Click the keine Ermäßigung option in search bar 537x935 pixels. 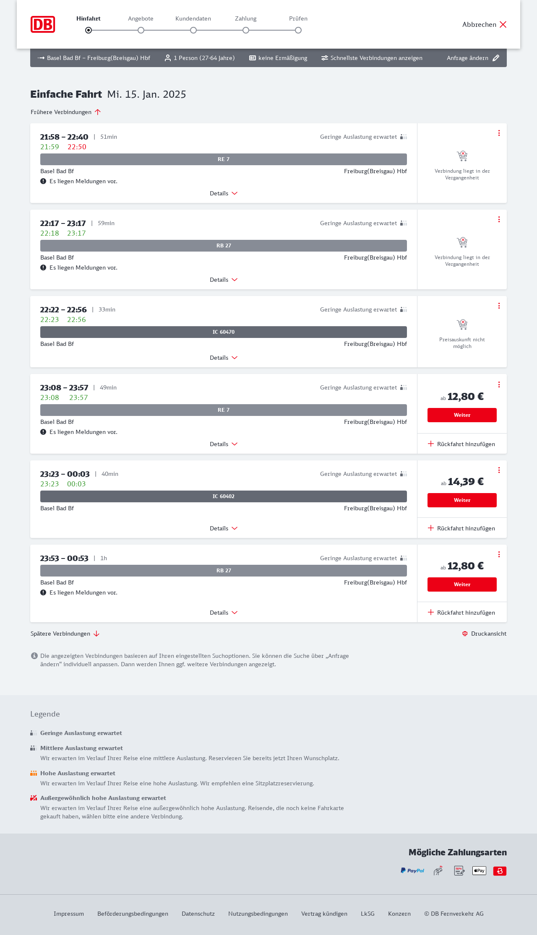[x=279, y=58]
